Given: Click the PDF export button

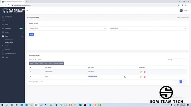Looking at the screenshot, I should [46, 63].
